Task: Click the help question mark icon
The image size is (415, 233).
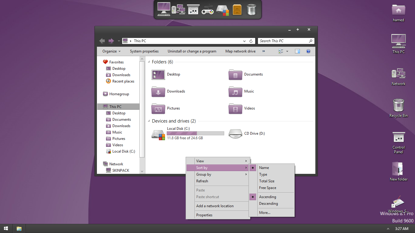Action: [x=308, y=51]
